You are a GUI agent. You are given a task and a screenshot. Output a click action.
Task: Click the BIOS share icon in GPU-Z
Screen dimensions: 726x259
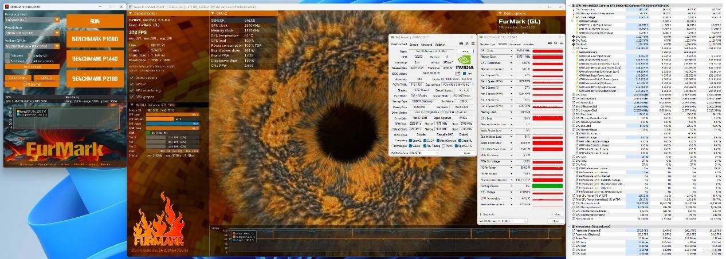457,73
